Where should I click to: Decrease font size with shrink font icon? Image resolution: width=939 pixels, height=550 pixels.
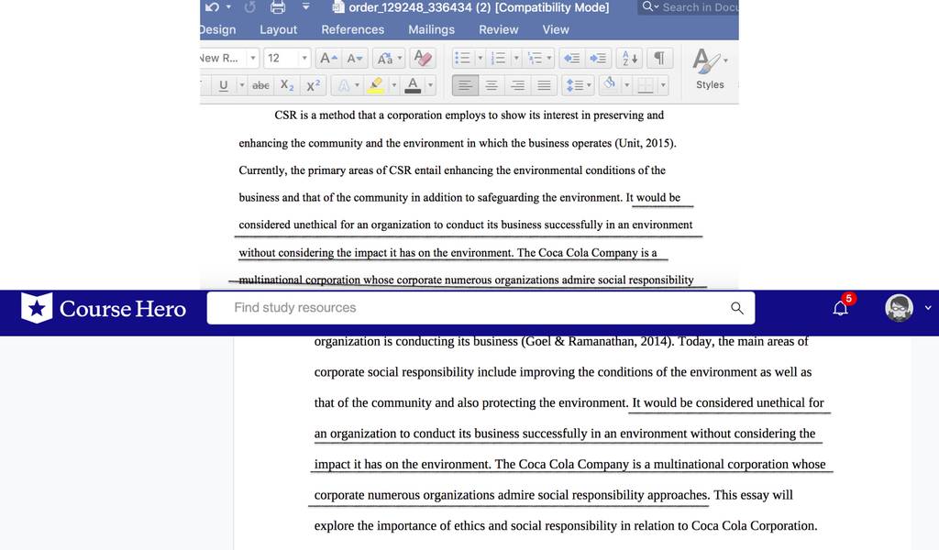pyautogui.click(x=355, y=58)
